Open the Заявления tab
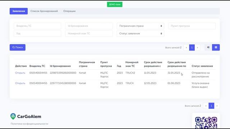 (19, 11)
